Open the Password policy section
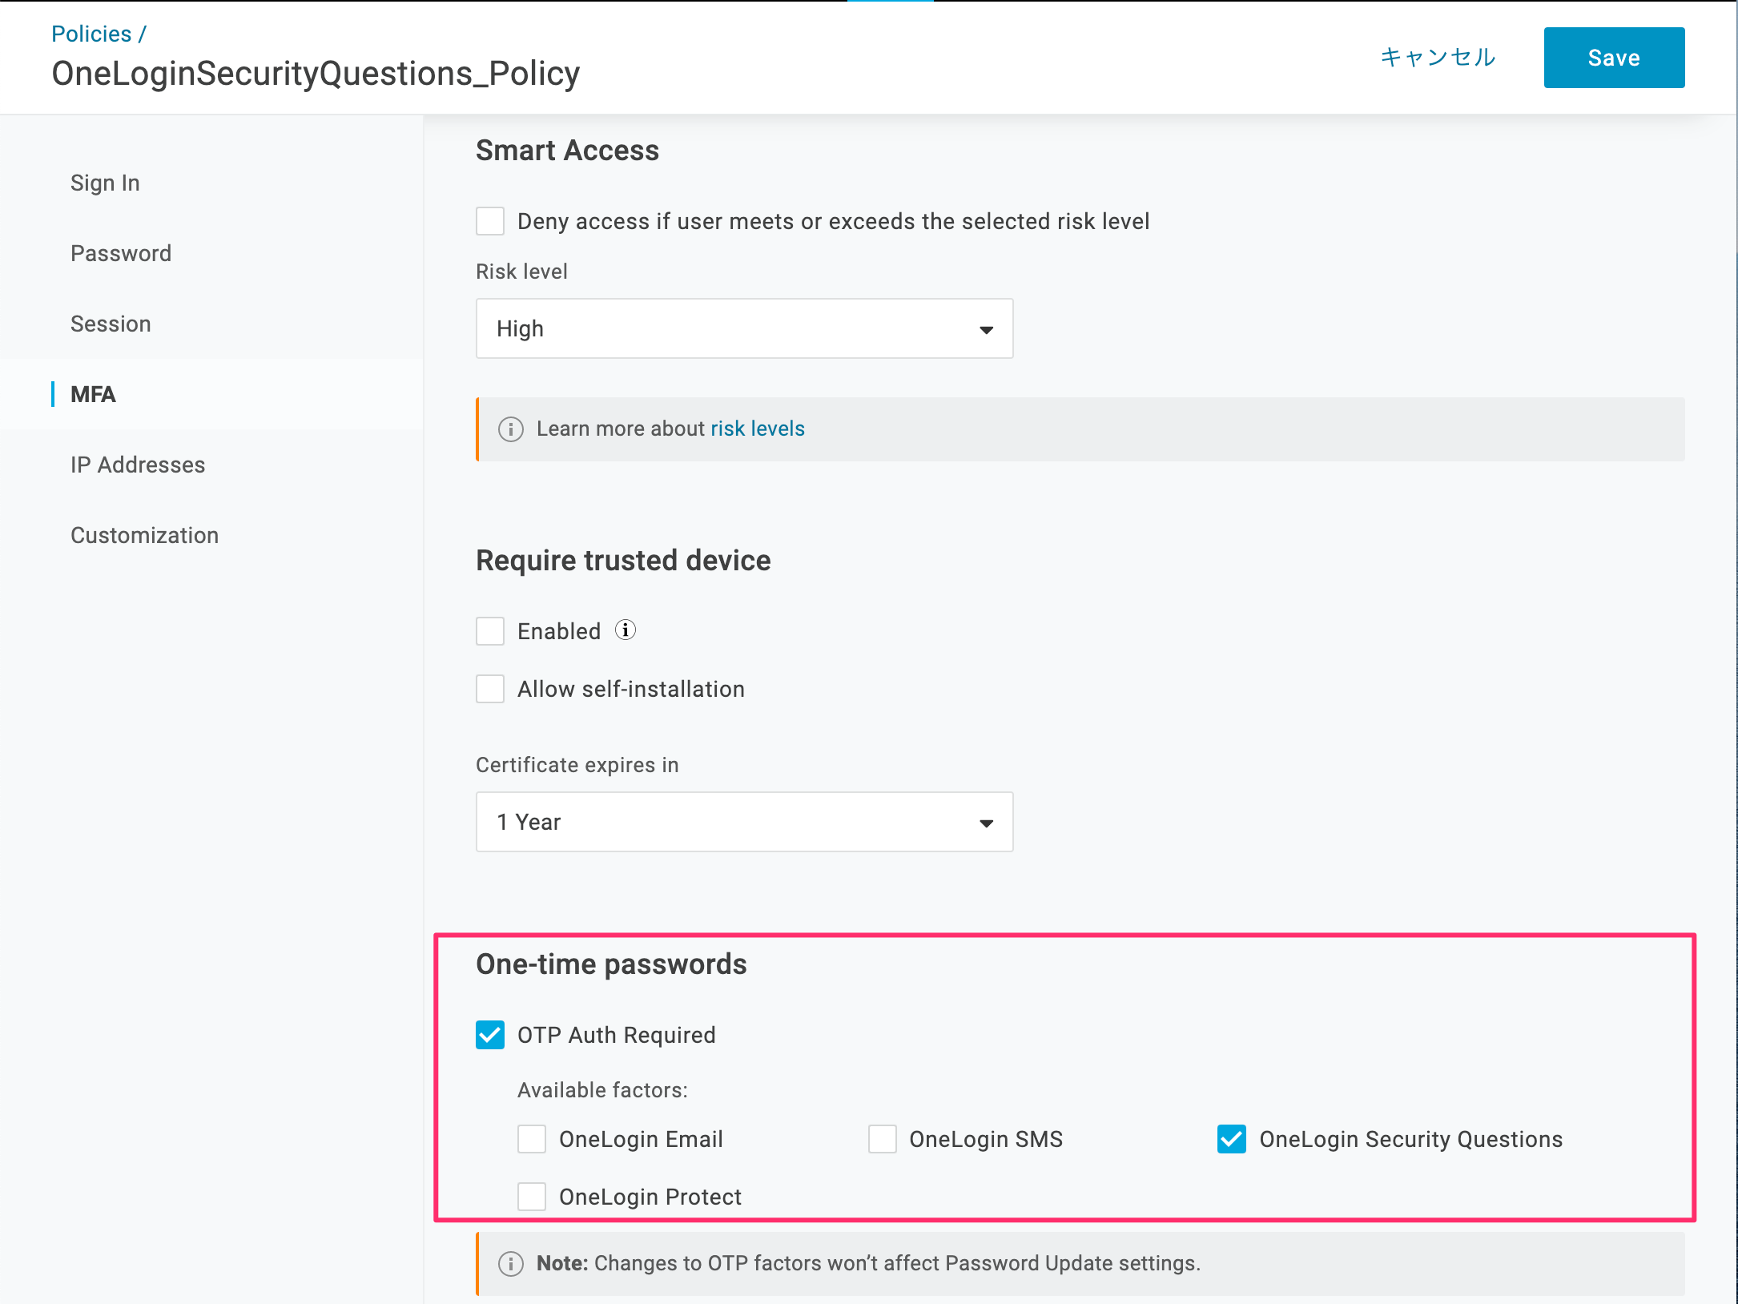This screenshot has height=1304, width=1738. [x=121, y=253]
